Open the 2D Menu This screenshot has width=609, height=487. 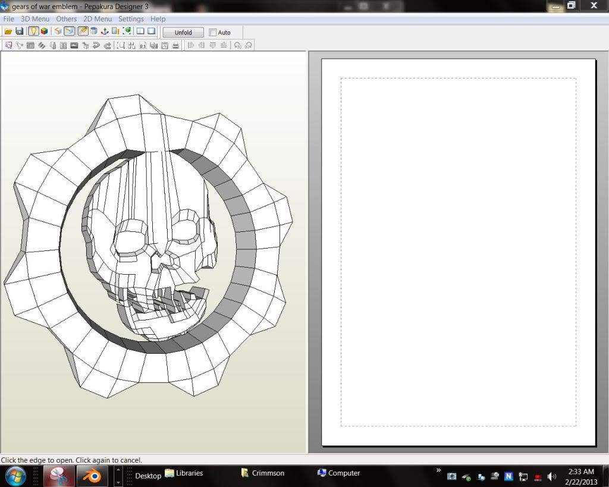click(x=98, y=19)
